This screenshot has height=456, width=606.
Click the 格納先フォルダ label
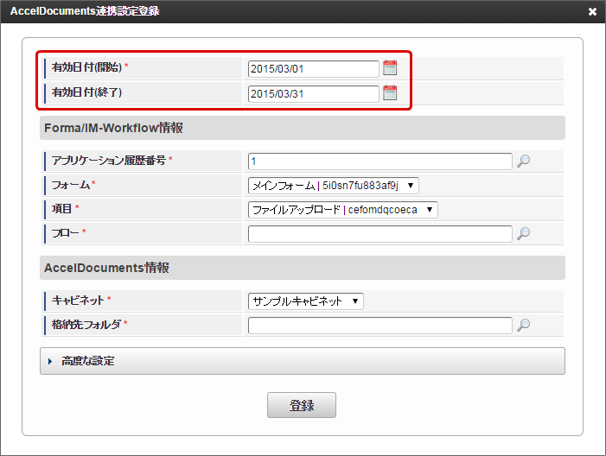click(x=86, y=325)
